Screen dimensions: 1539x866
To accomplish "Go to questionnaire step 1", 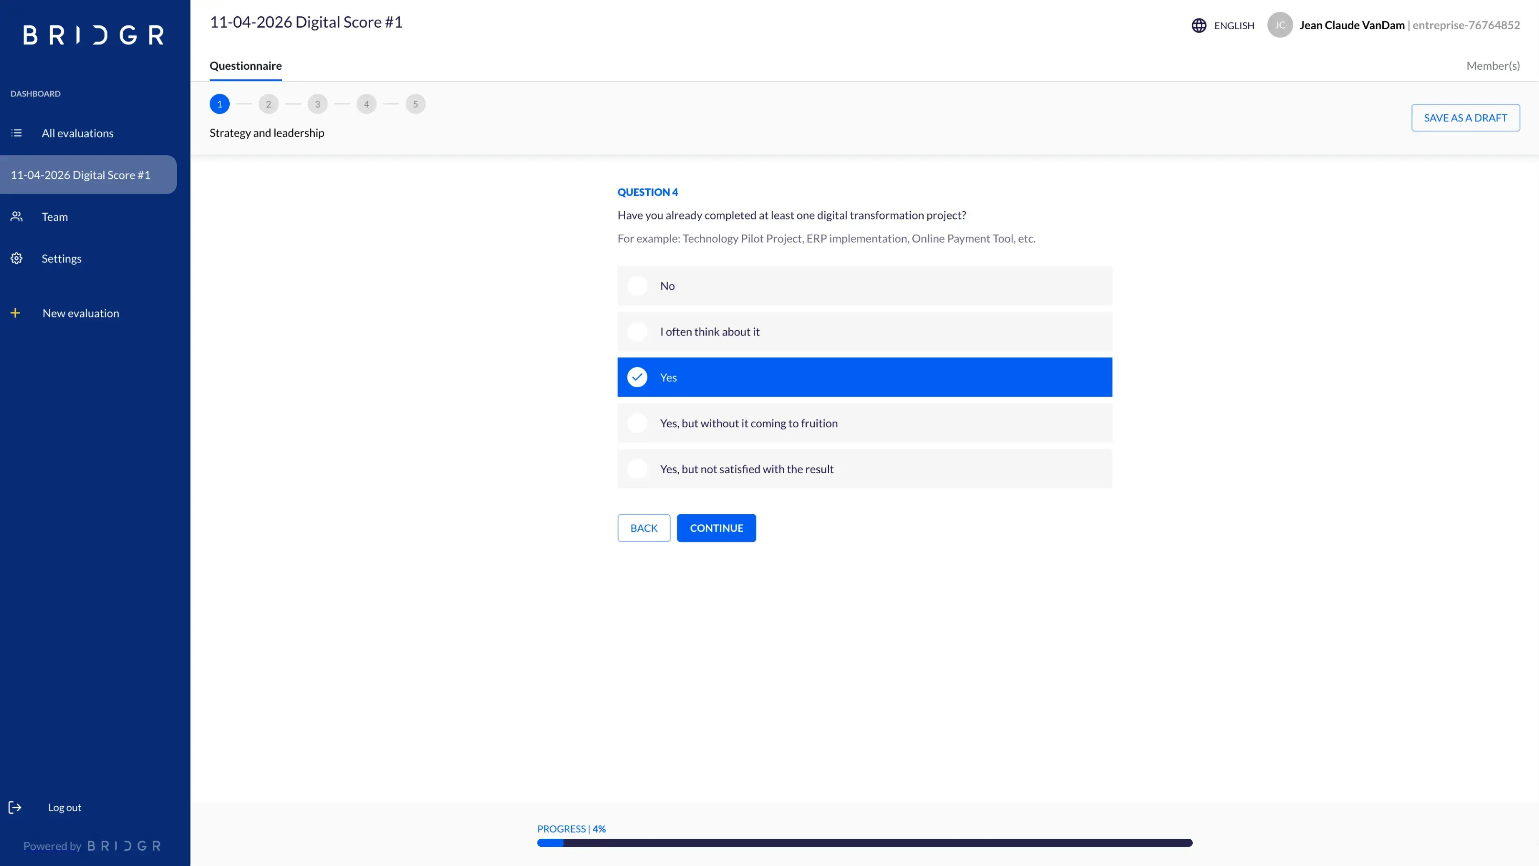I will 219,104.
